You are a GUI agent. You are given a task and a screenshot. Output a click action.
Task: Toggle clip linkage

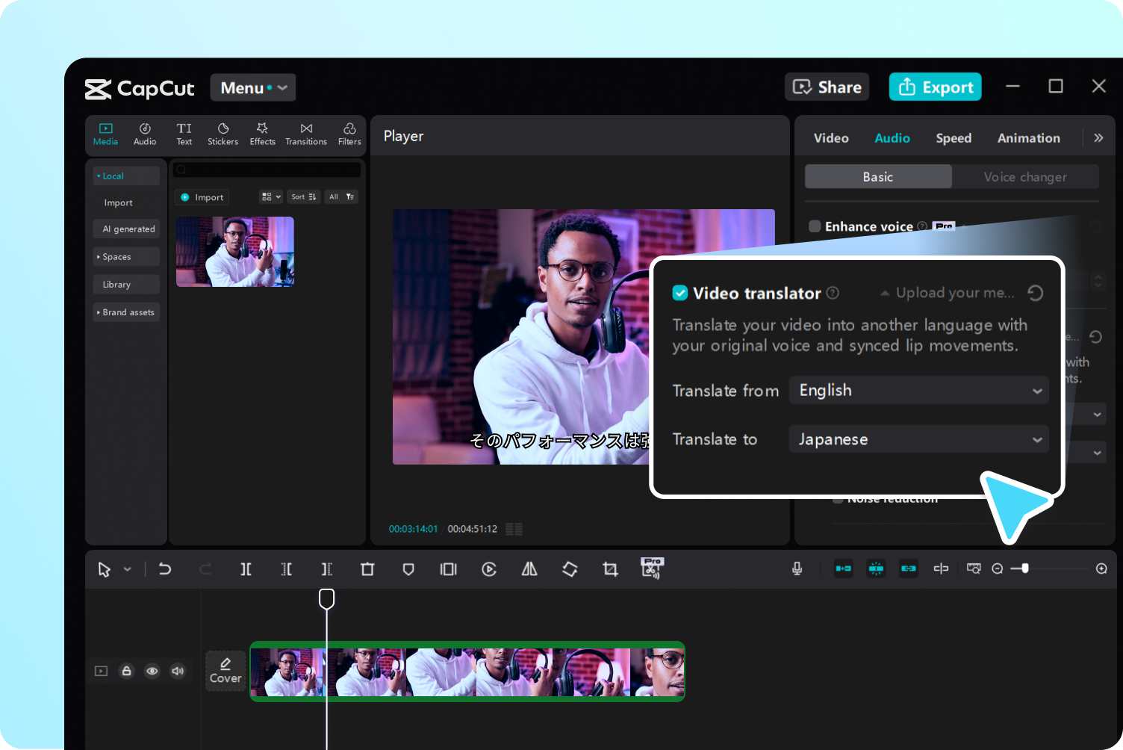pyautogui.click(x=909, y=568)
